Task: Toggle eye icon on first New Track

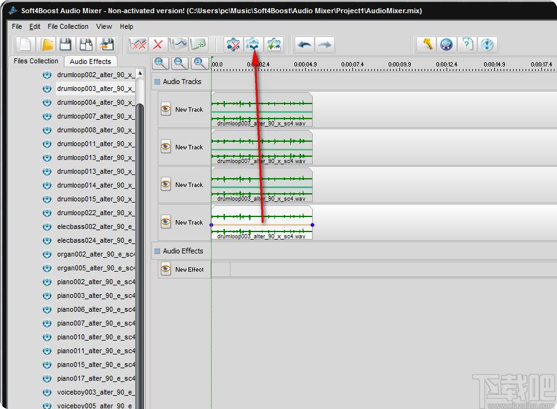Action: pos(166,109)
